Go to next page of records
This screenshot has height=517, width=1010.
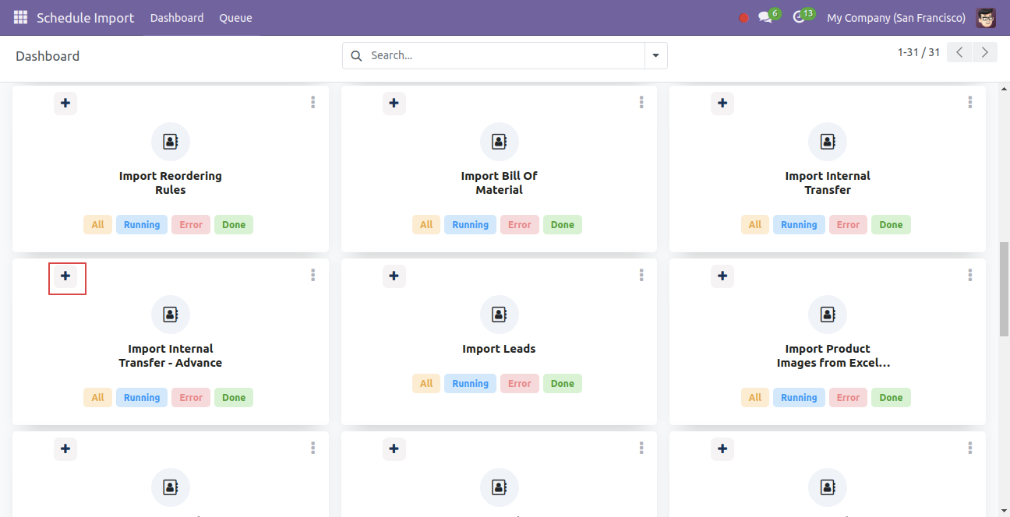click(x=985, y=52)
